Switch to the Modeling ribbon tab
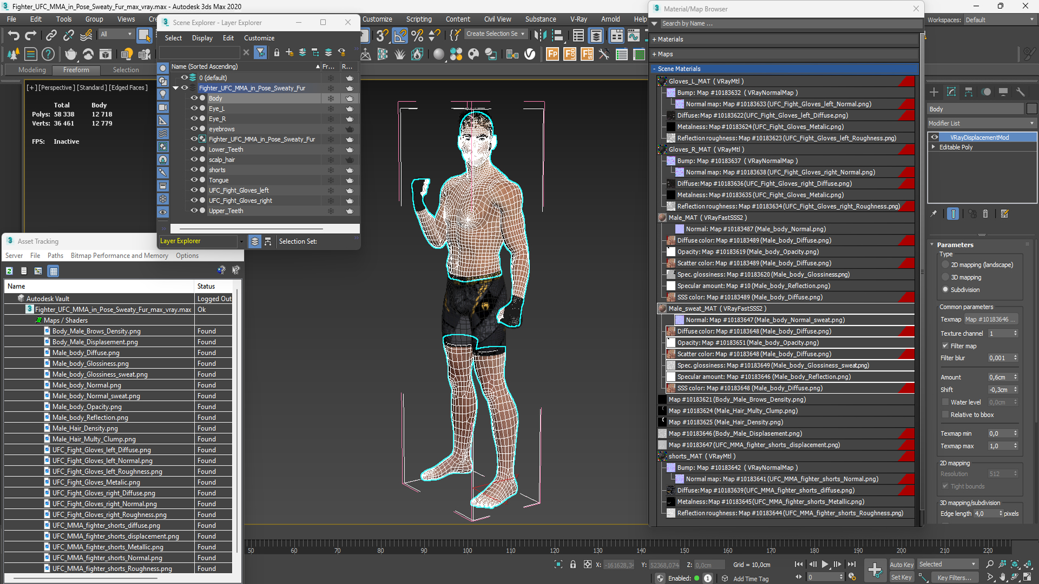 (32, 70)
